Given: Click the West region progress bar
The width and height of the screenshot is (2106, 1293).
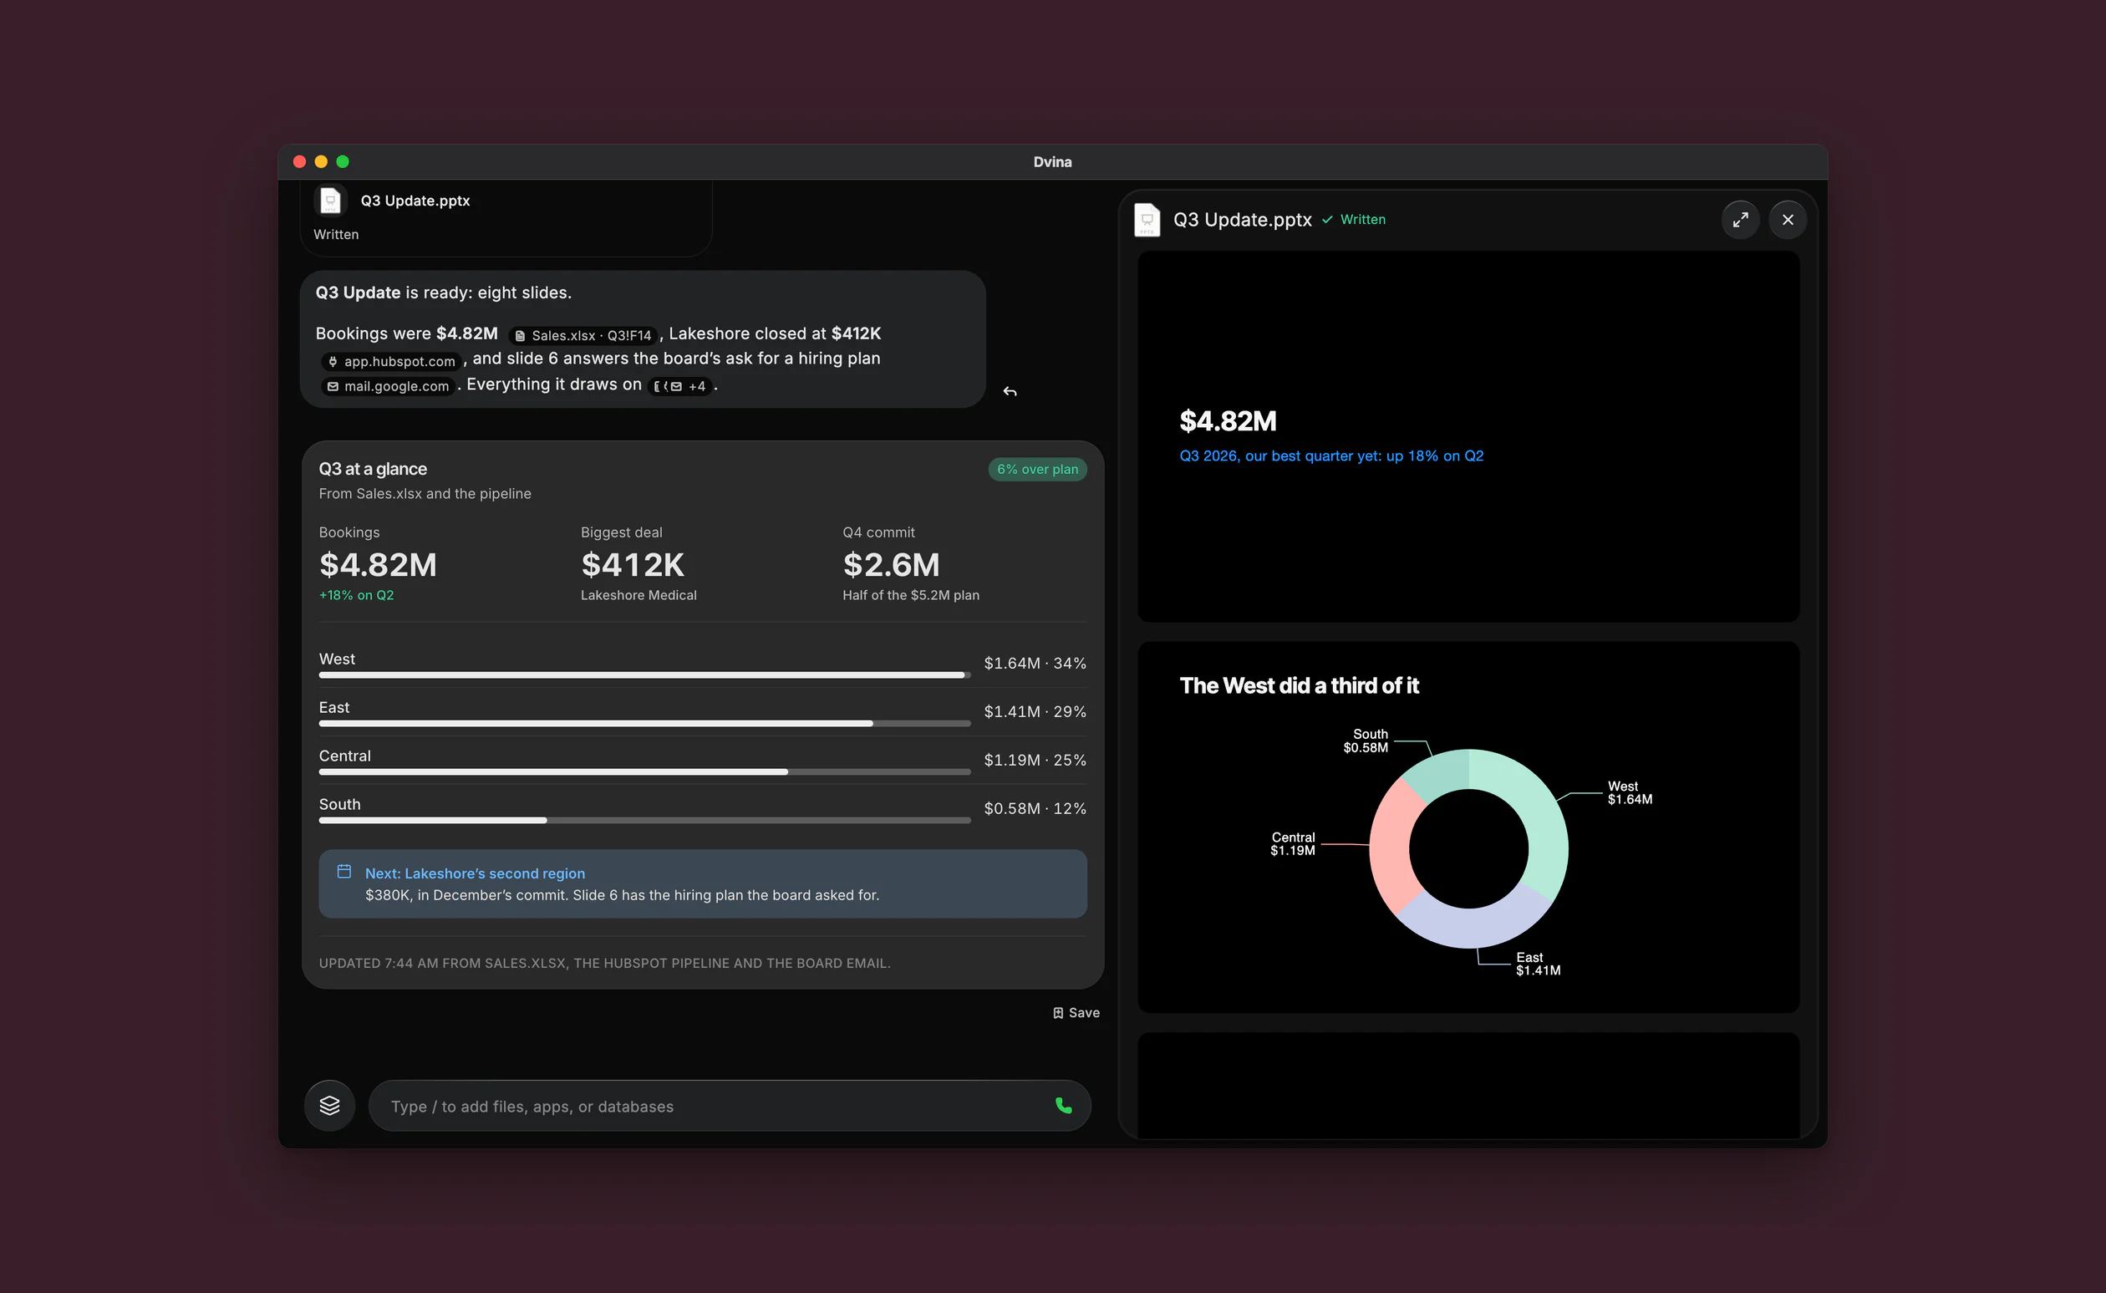Looking at the screenshot, I should (x=644, y=675).
